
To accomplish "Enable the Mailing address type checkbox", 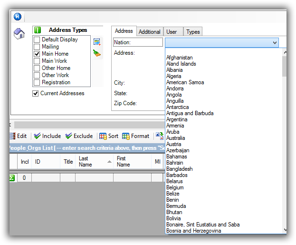I will coord(37,47).
